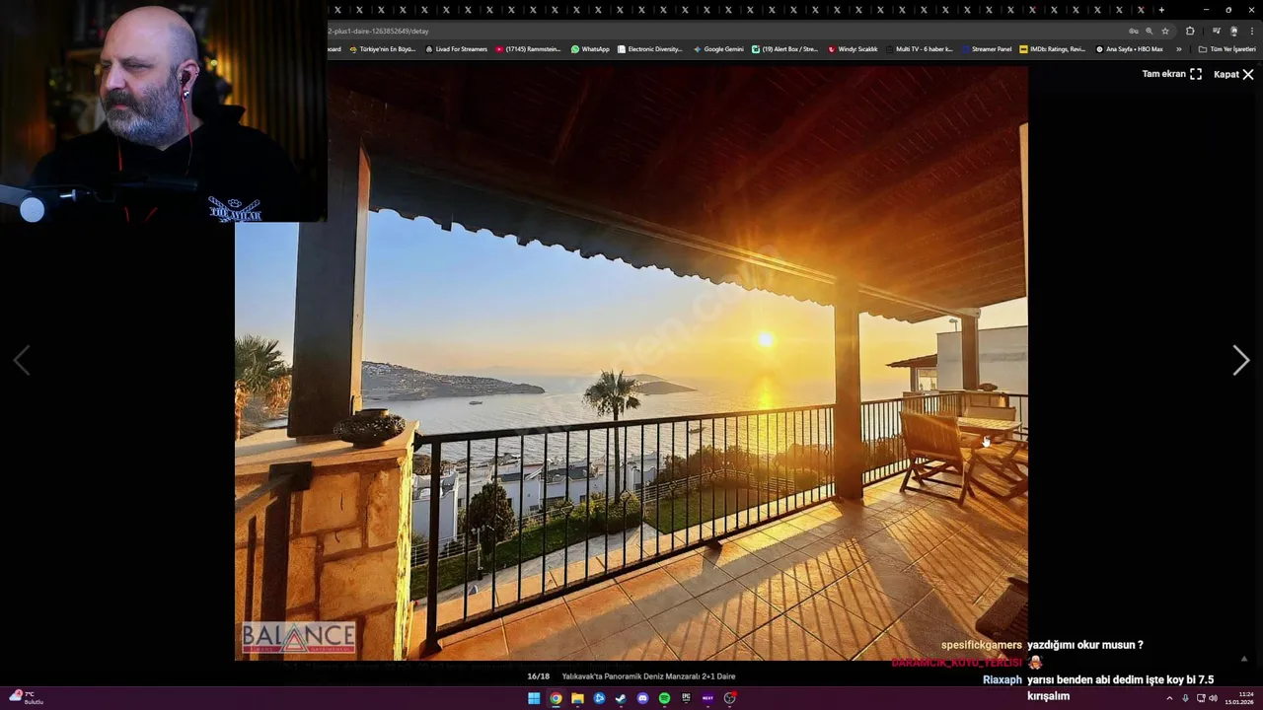Click the listing title Yalıkavak'ta Panoramik caption
The width and height of the screenshot is (1263, 710).
(x=648, y=676)
